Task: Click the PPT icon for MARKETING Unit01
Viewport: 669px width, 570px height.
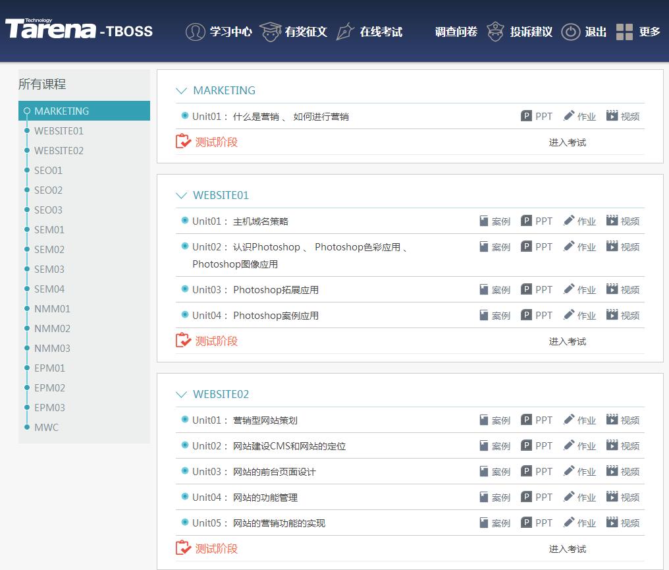Action: point(526,115)
